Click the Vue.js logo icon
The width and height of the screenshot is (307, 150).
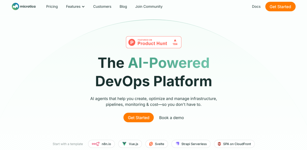tap(124, 144)
